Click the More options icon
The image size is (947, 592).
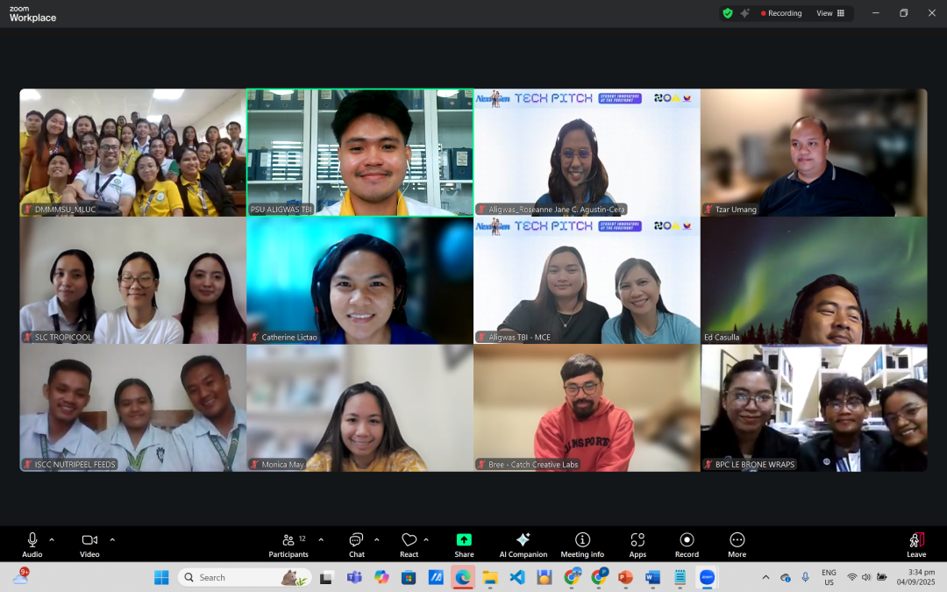pyautogui.click(x=737, y=544)
